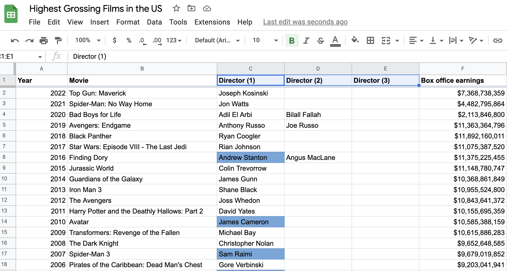Increase decimal places
This screenshot has width=507, height=271.
pos(157,41)
